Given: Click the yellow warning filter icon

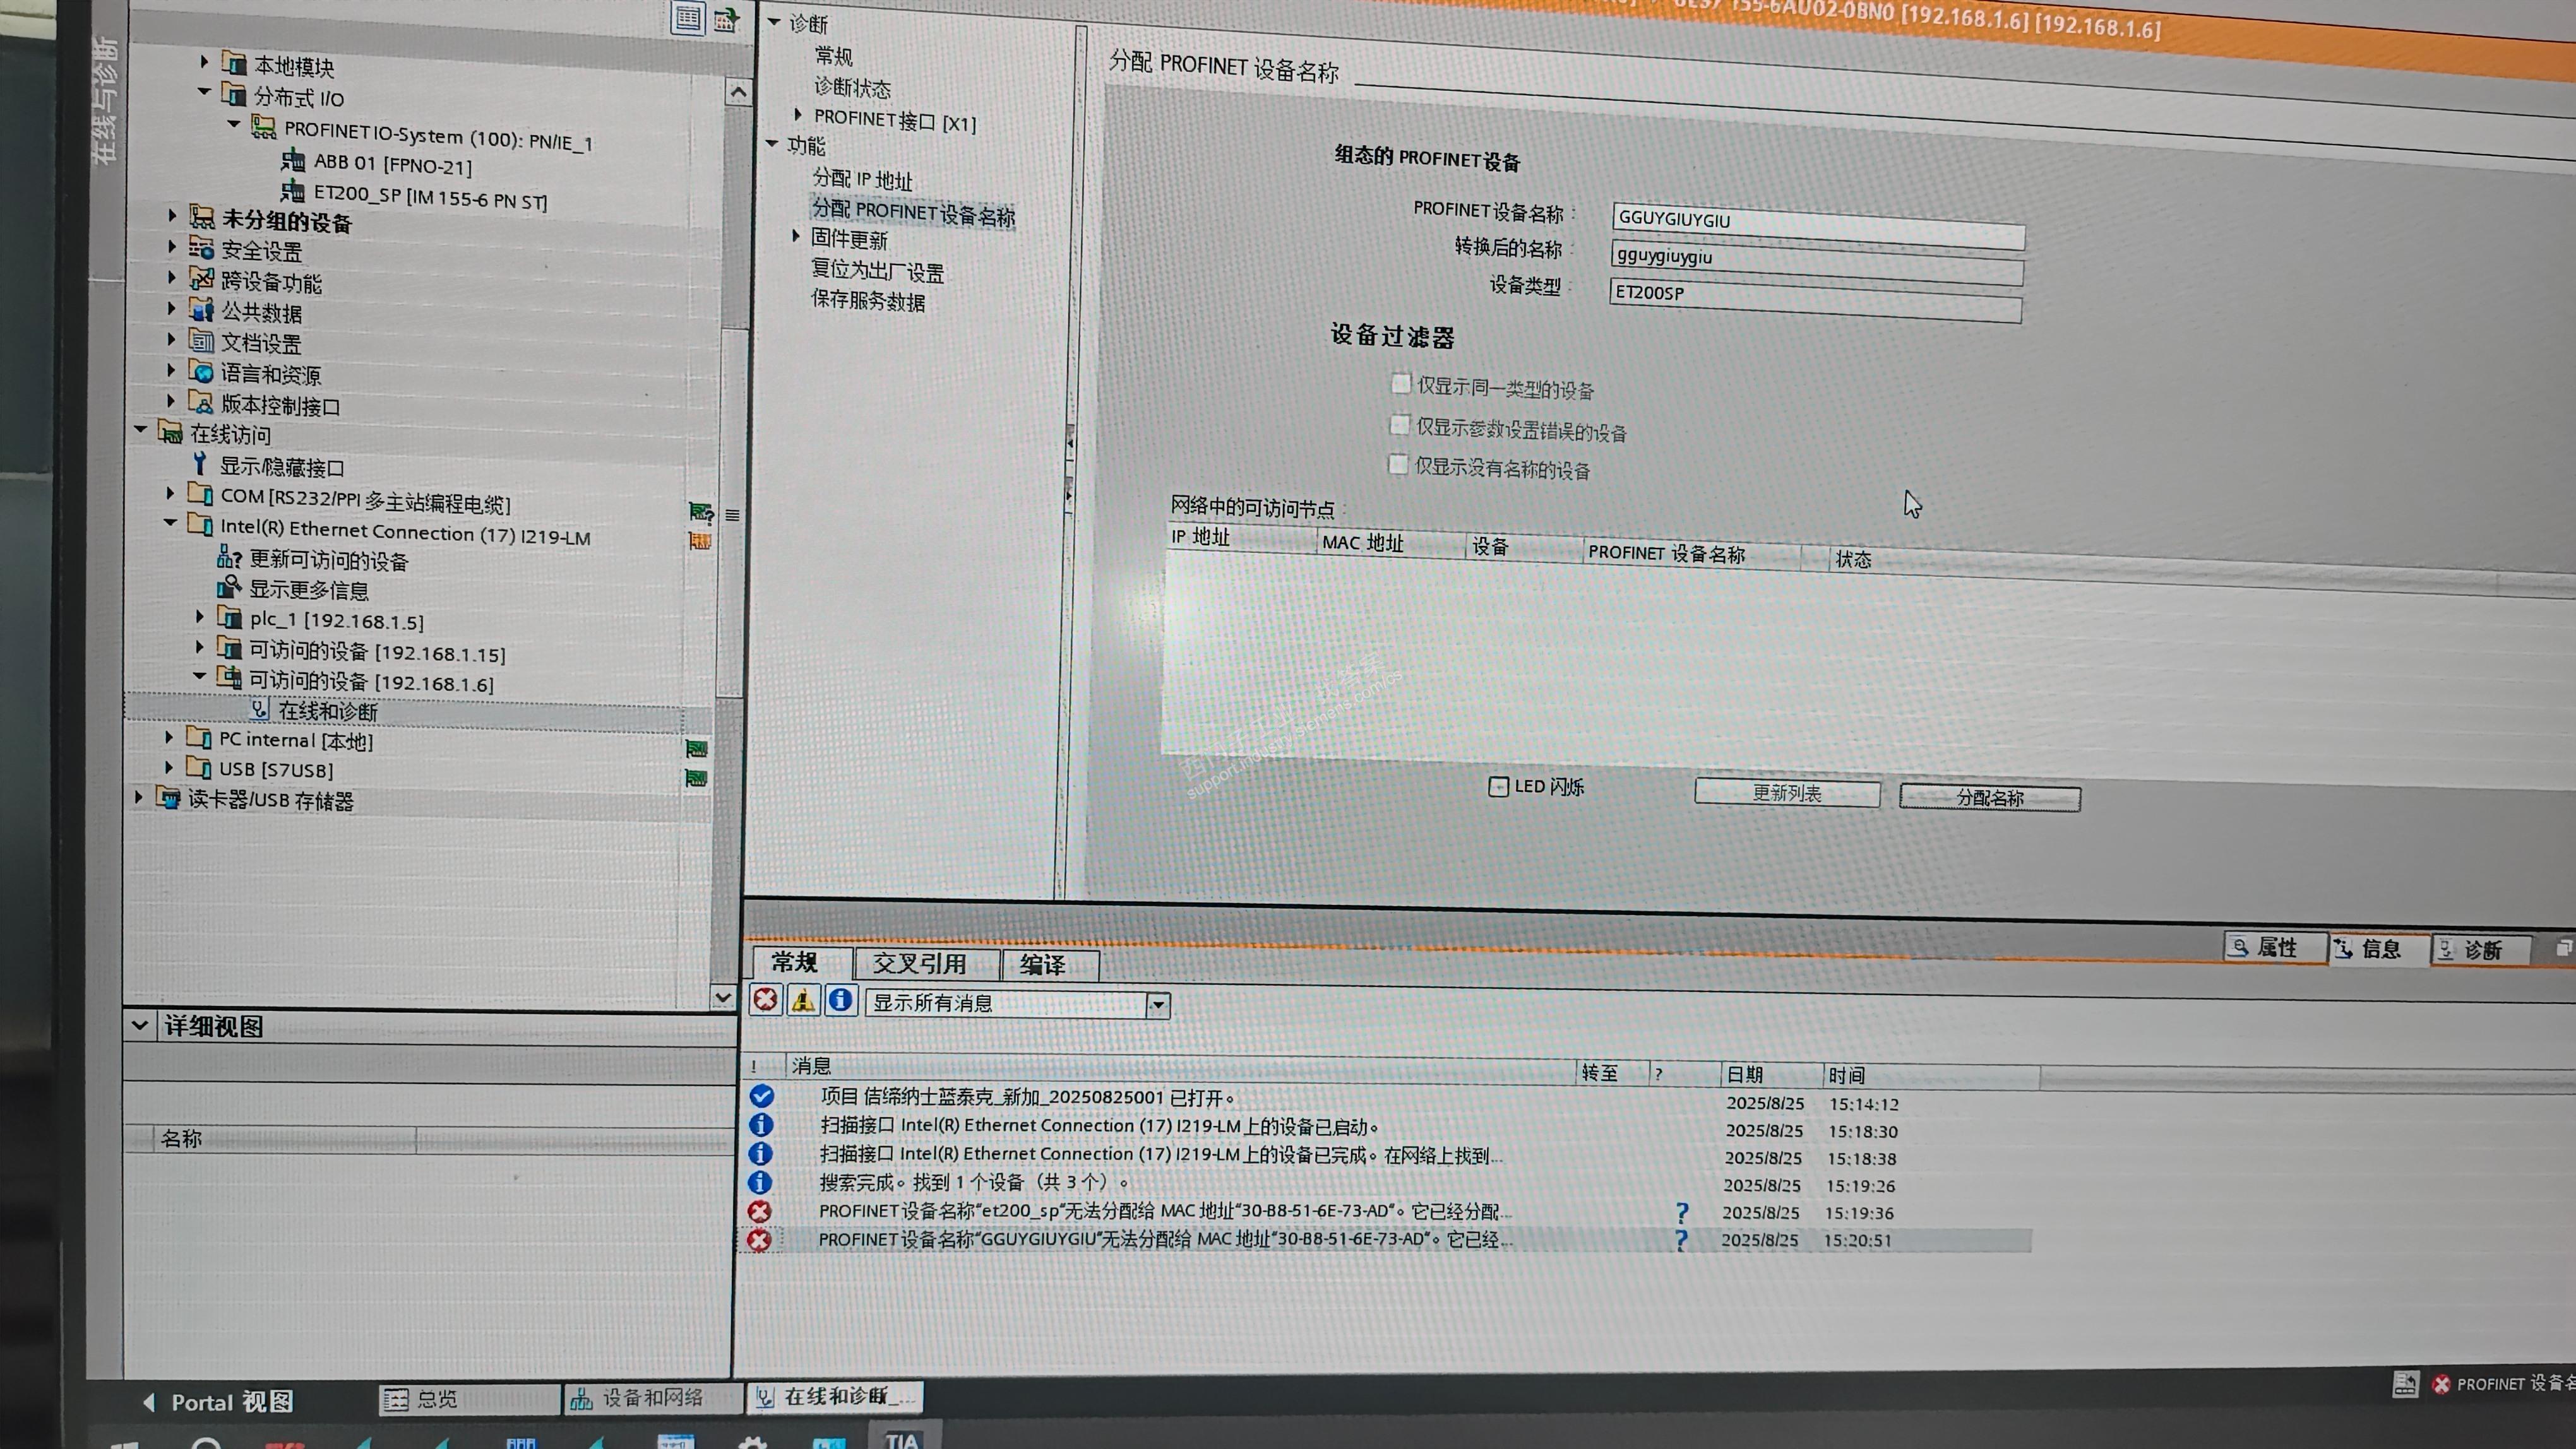Looking at the screenshot, I should (x=803, y=1000).
